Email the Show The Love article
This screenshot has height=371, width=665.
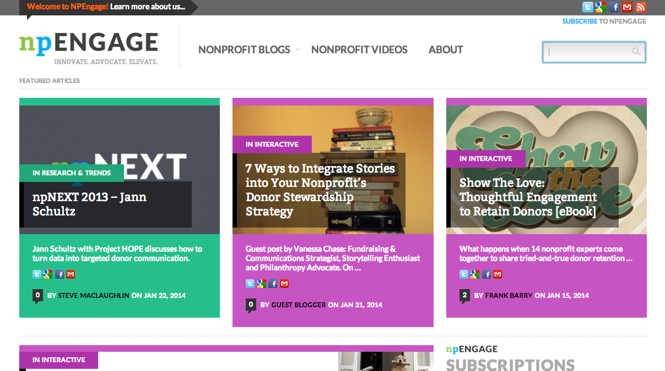click(498, 274)
